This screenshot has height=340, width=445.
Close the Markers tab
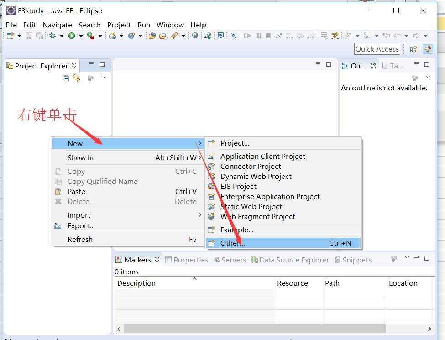(x=157, y=260)
